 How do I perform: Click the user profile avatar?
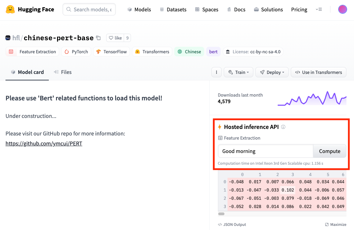342,9
